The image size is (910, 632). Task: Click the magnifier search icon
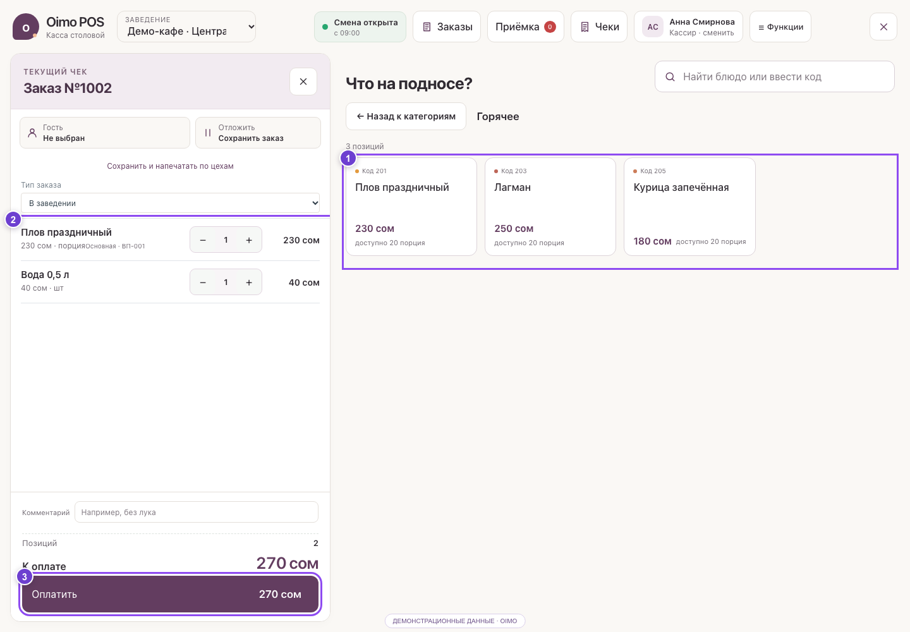[670, 77]
